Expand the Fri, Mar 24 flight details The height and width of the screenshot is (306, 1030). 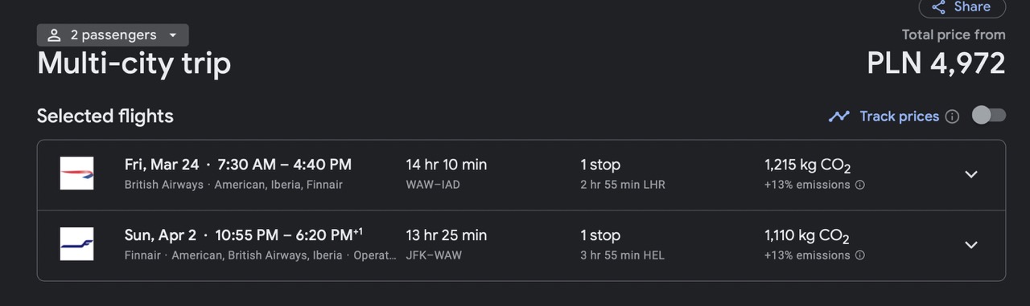coord(971,174)
